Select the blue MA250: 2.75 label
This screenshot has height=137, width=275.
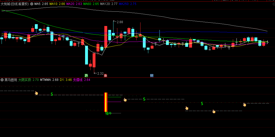coord(127,4)
